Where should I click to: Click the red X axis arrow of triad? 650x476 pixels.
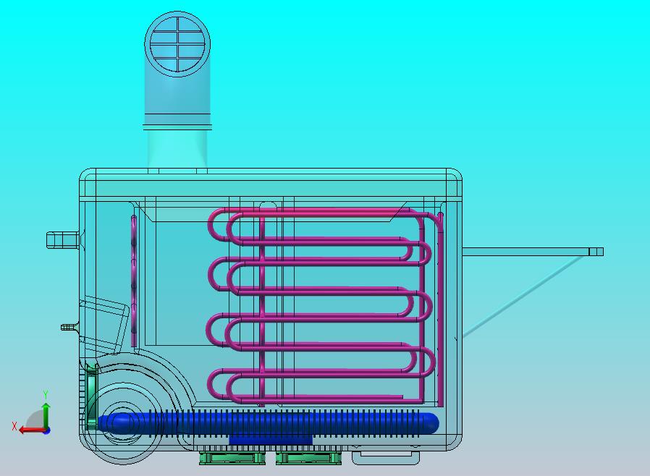[31, 430]
